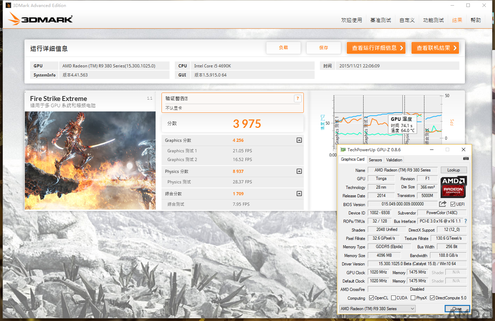Toggle the CUDA checkbox in GPU-Z
Image resolution: width=495 pixels, height=321 pixels.
point(393,298)
